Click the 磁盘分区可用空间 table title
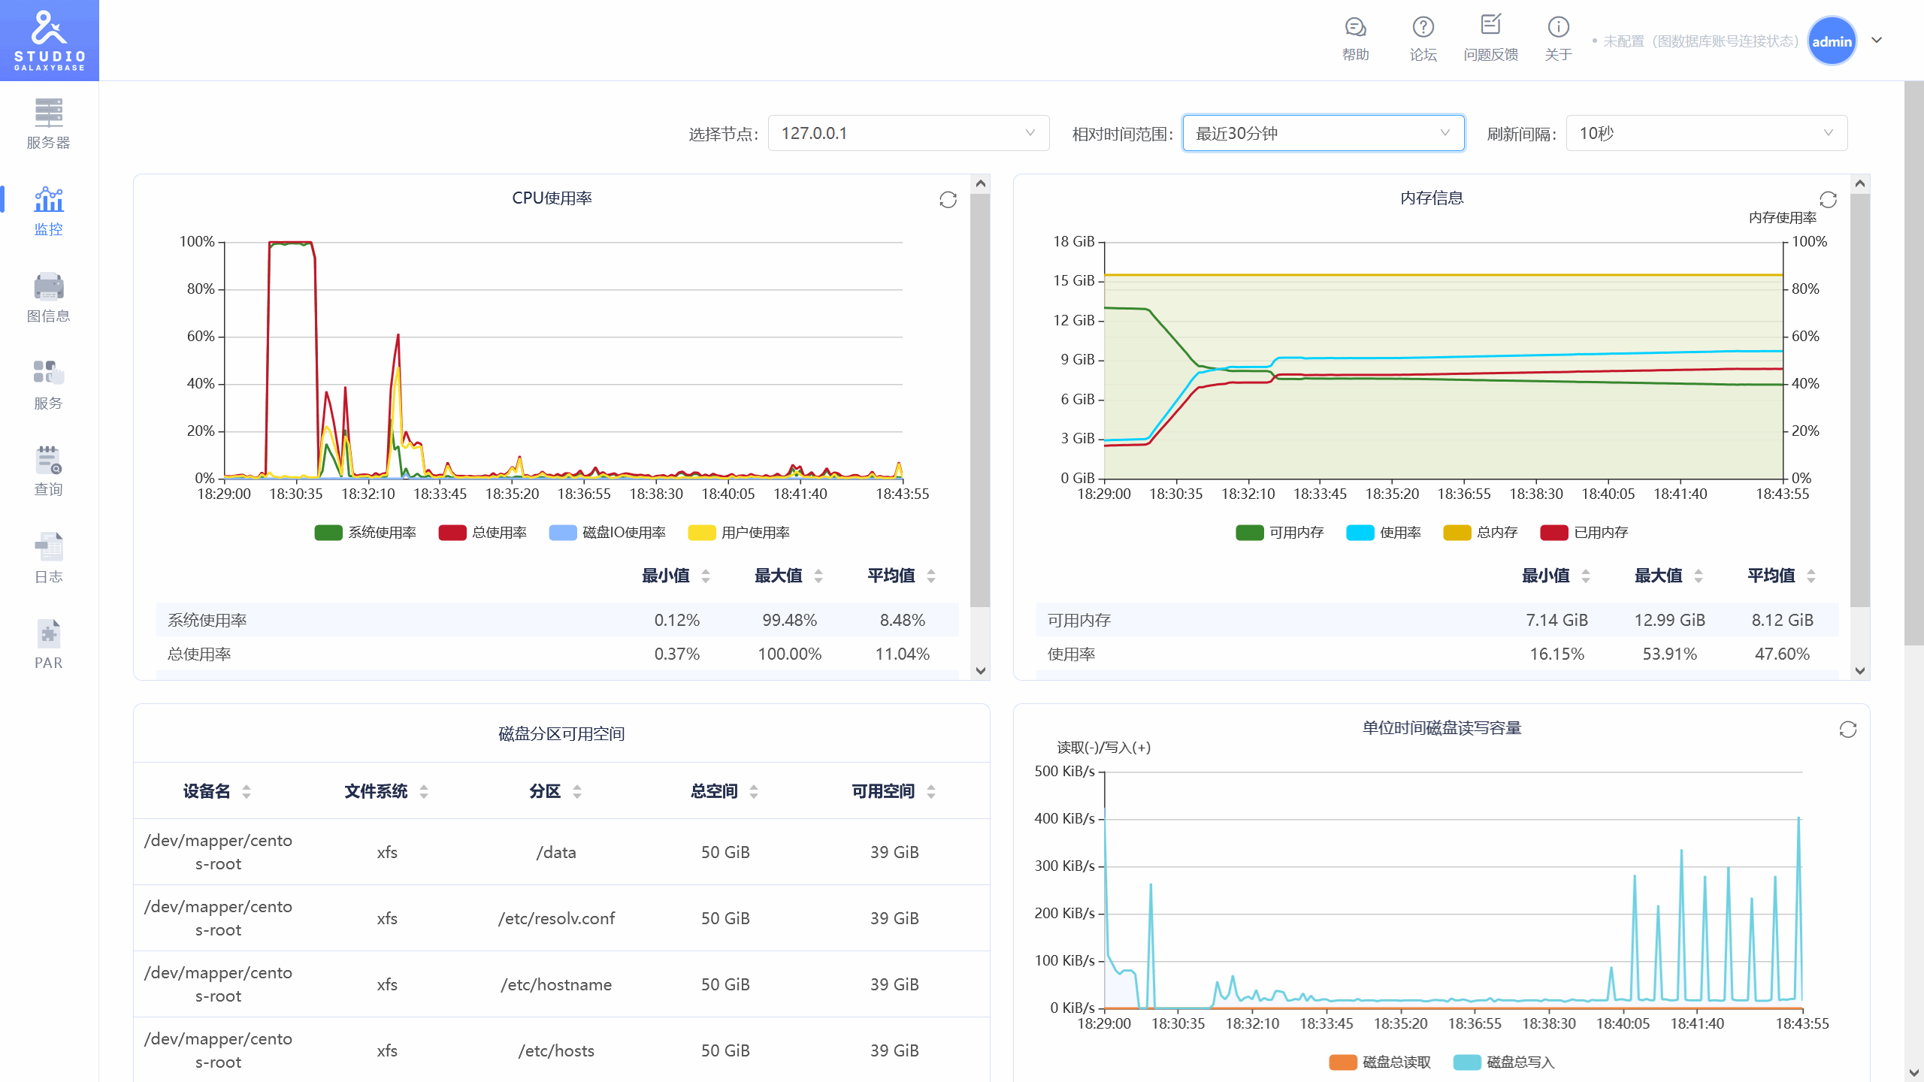Screen dimensions: 1924x1082 click(561, 733)
